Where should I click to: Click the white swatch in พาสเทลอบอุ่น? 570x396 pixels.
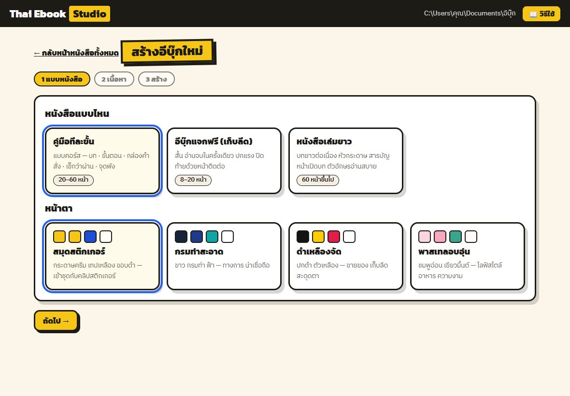tap(471, 237)
